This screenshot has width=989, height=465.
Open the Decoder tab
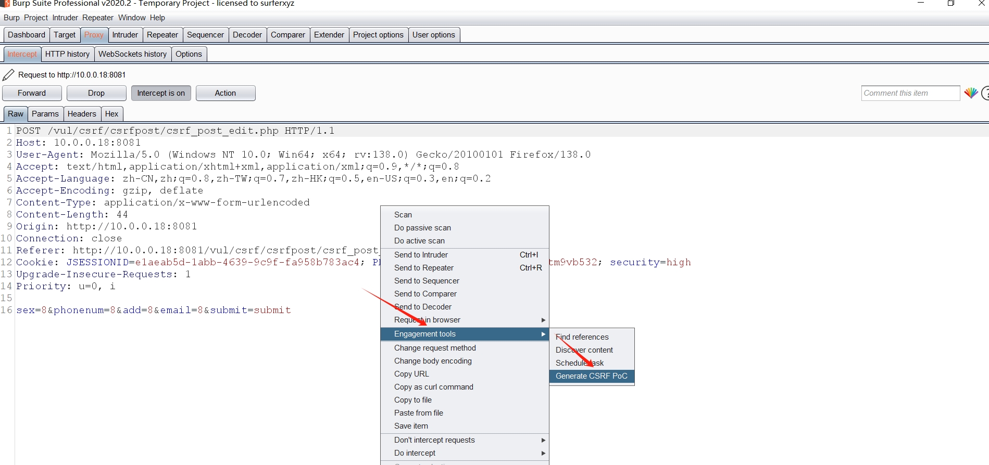point(247,35)
